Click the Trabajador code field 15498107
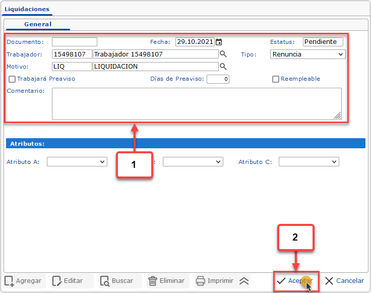 click(72, 54)
